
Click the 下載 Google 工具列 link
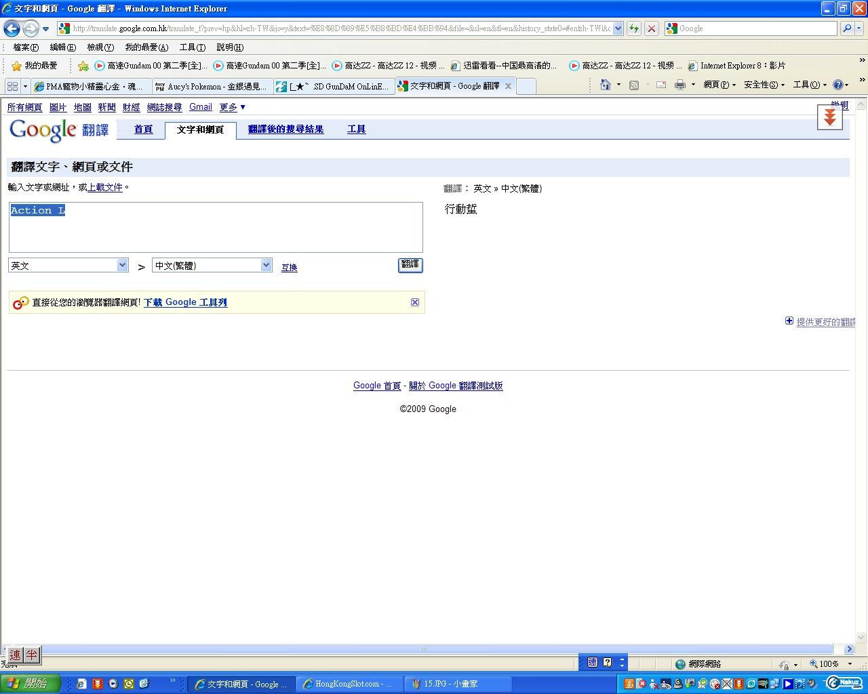(185, 302)
